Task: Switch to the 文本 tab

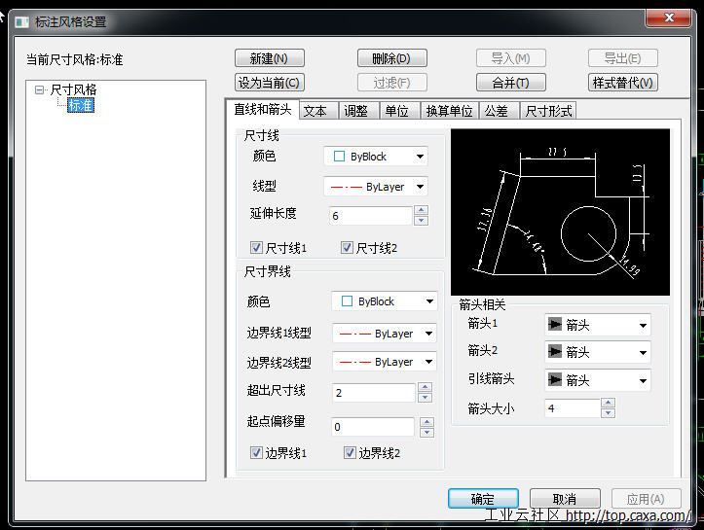Action: click(x=315, y=111)
